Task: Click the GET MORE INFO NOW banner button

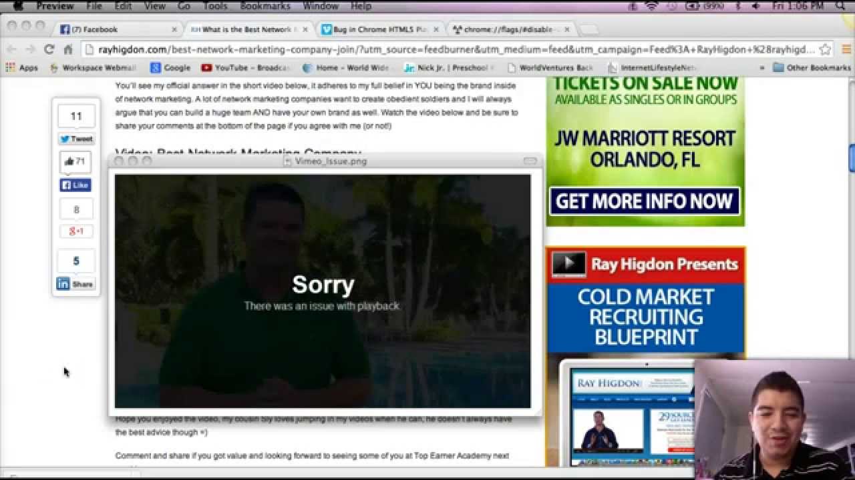Action: 645,201
